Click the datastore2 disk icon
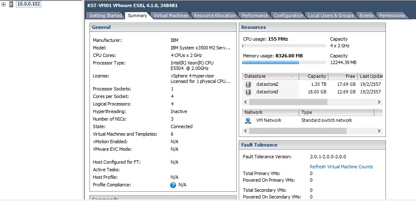Image resolution: width=416 pixels, height=201 pixels. point(248,84)
